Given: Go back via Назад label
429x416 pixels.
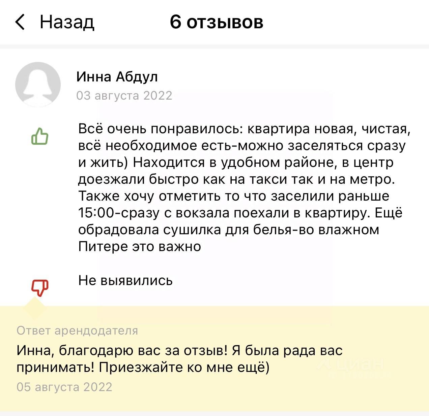Looking at the screenshot, I should 67,22.
